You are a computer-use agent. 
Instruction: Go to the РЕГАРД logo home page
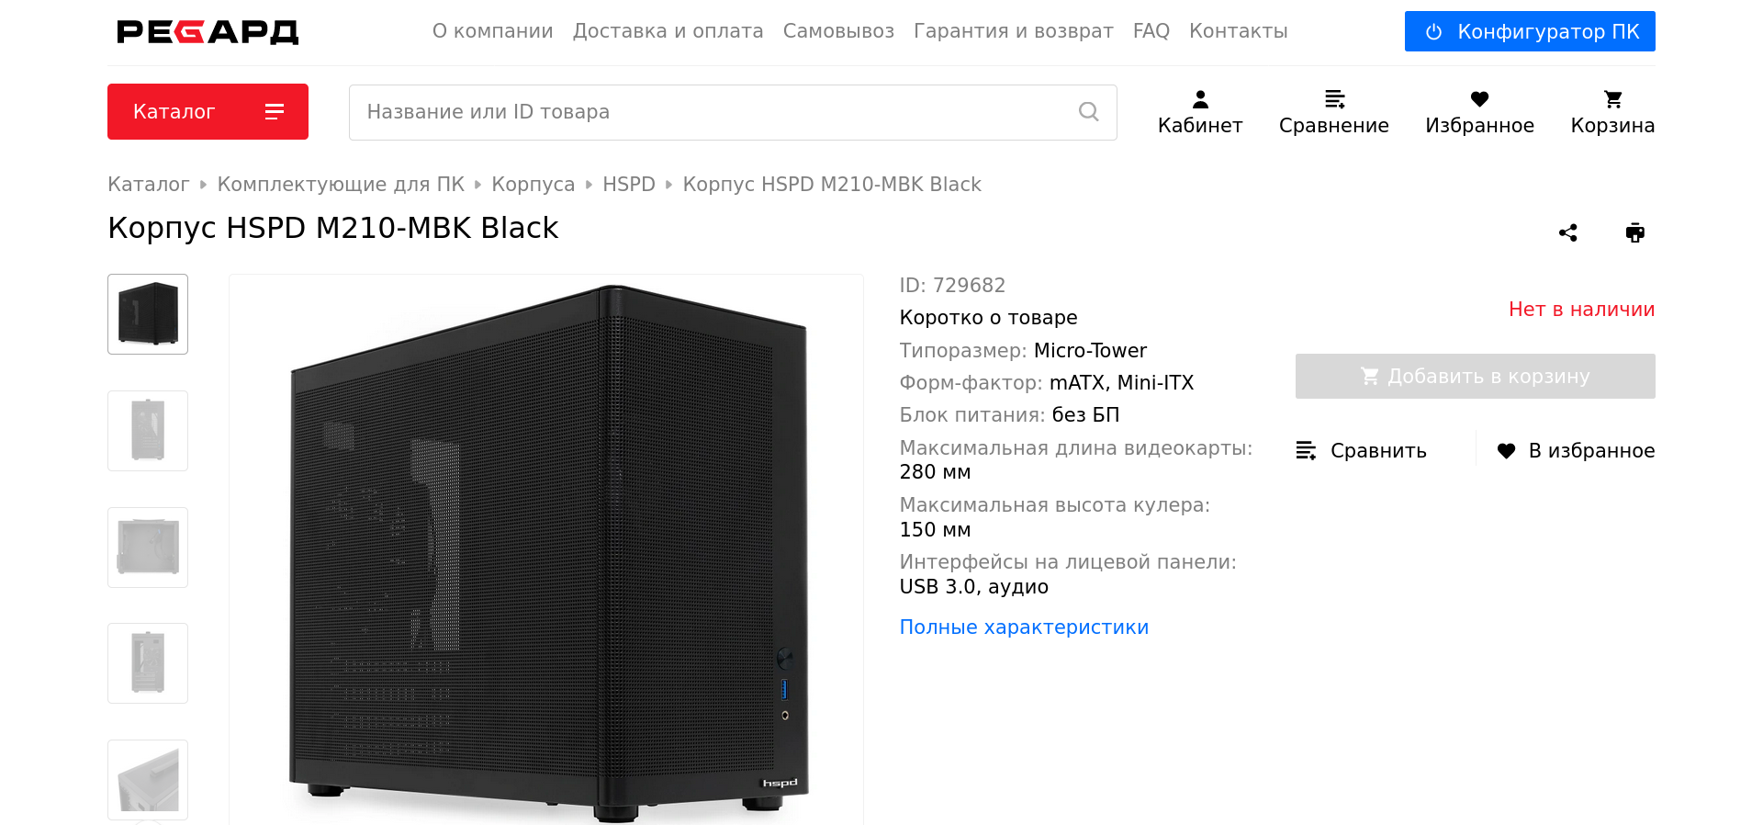click(x=208, y=32)
